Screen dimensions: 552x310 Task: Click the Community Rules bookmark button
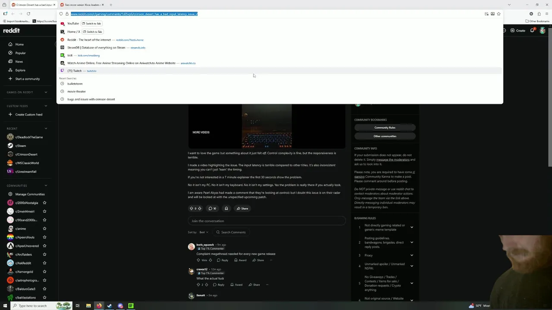click(x=385, y=127)
